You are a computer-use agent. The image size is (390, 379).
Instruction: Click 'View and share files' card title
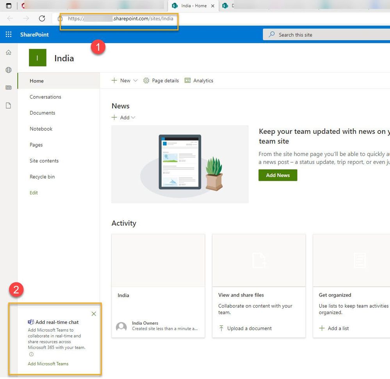pos(241,295)
